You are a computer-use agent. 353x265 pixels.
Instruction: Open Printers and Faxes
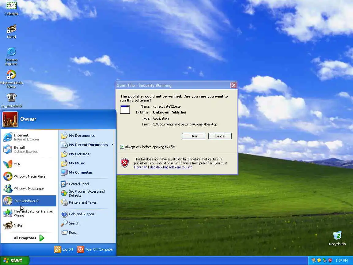[x=87, y=202]
